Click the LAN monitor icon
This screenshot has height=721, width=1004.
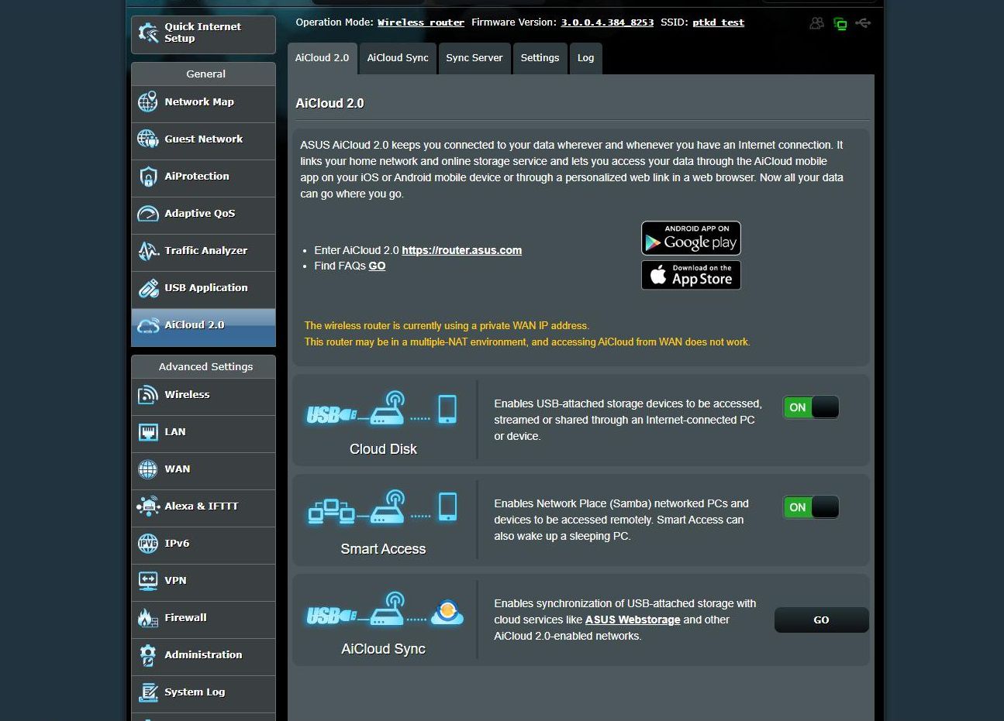(147, 432)
